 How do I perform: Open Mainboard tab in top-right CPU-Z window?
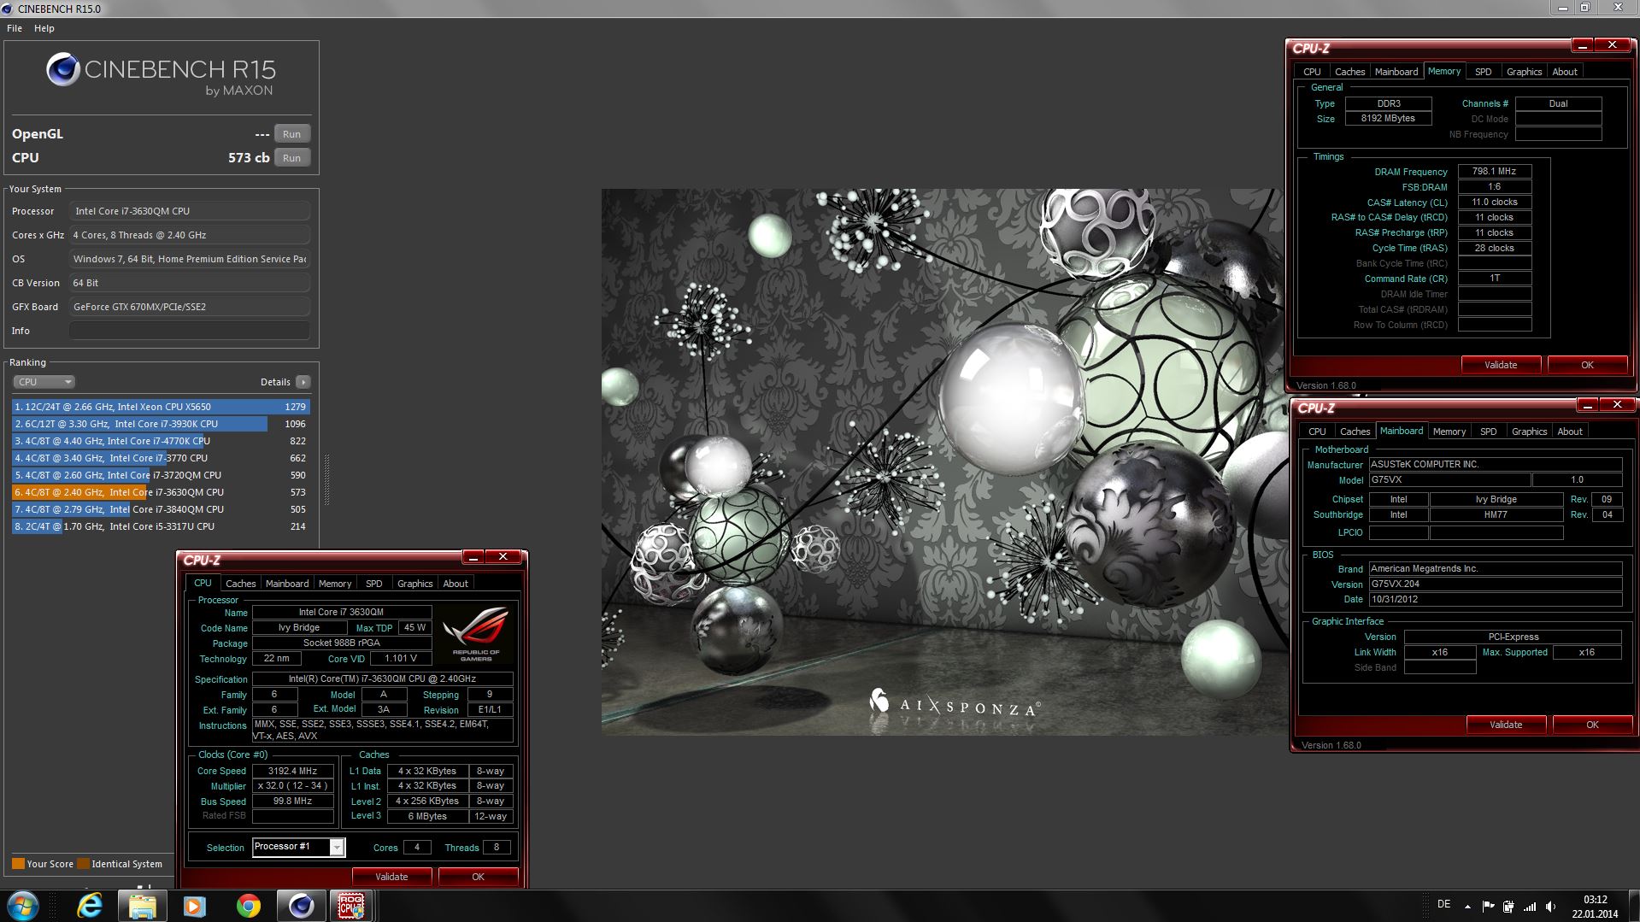coord(1396,72)
